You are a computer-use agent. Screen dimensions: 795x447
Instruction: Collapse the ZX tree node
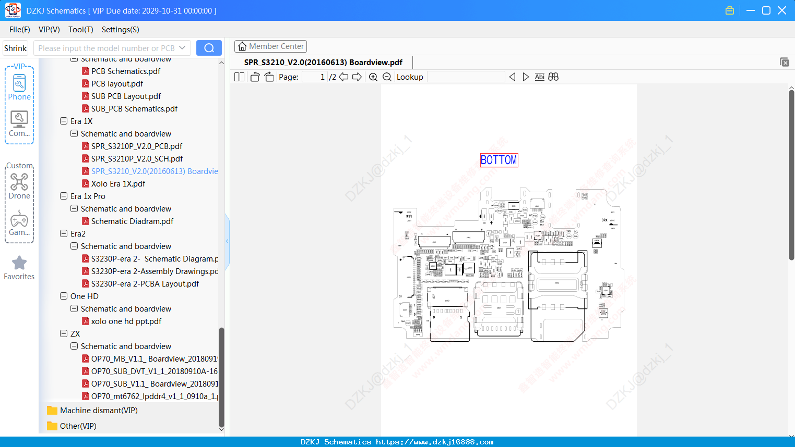coord(64,333)
